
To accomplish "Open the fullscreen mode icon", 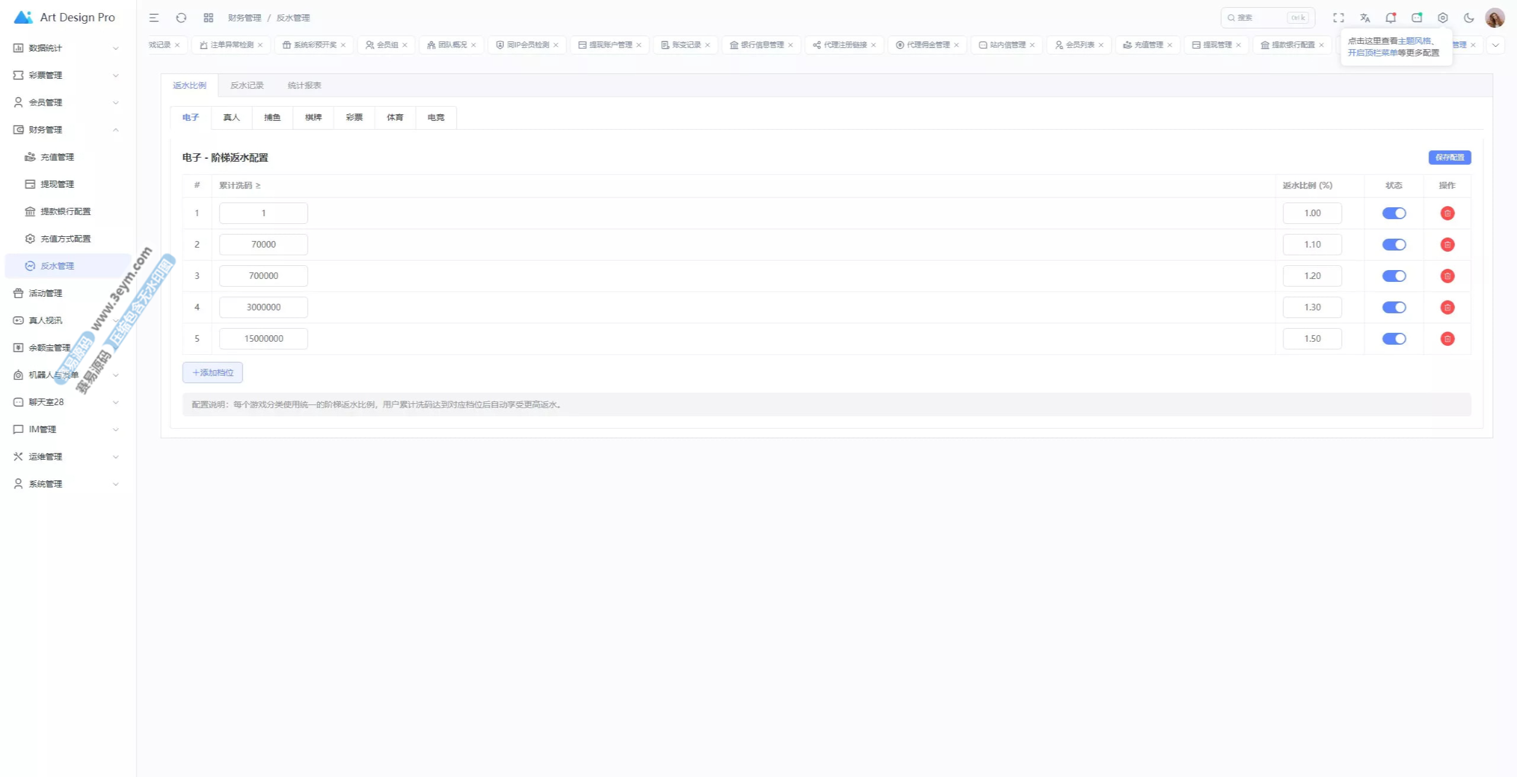I will coord(1339,18).
